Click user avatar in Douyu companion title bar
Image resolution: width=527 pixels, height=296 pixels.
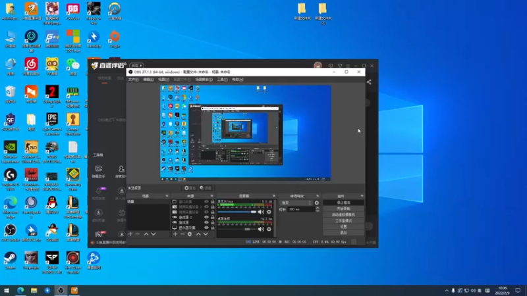[x=318, y=65]
